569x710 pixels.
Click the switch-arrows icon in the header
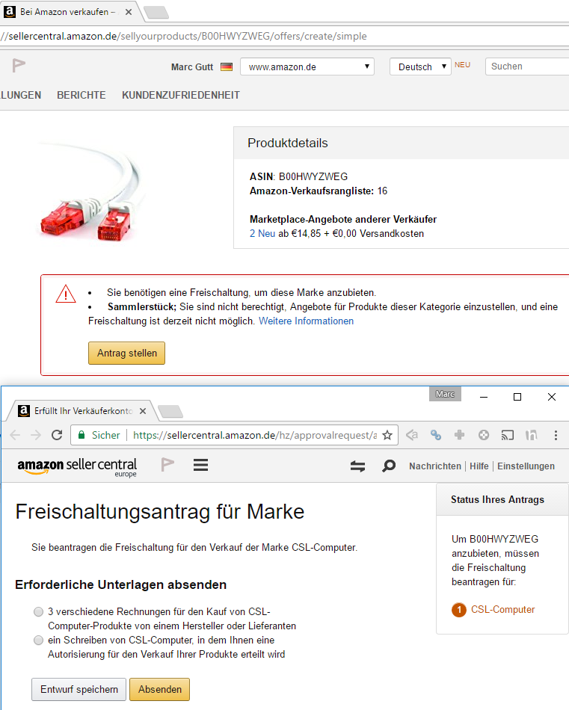358,466
